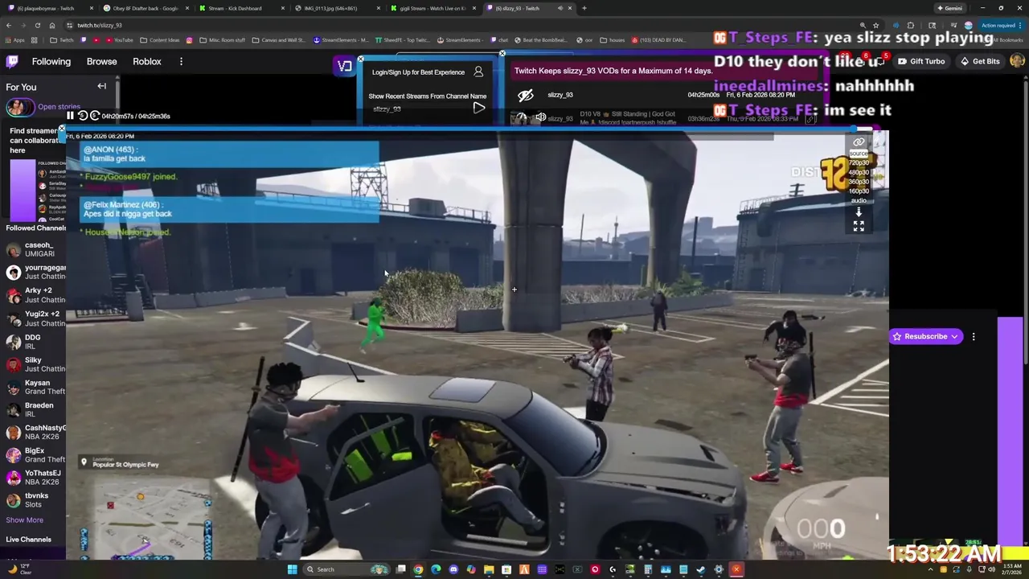1029x579 pixels.
Task: Click the rewind button beside pause
Action: 82,116
